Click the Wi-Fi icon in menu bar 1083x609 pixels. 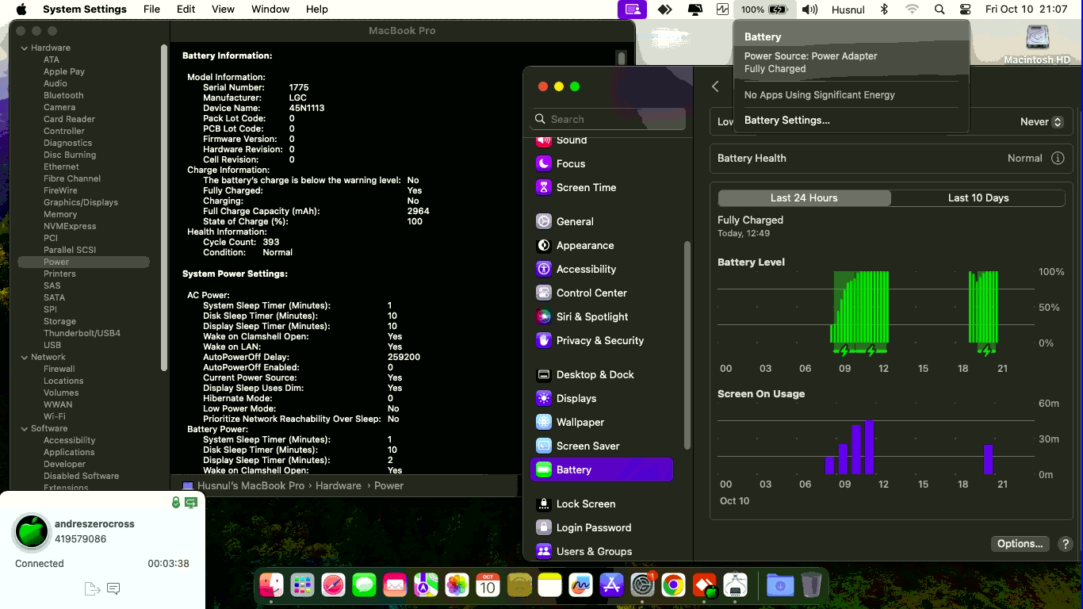click(913, 10)
